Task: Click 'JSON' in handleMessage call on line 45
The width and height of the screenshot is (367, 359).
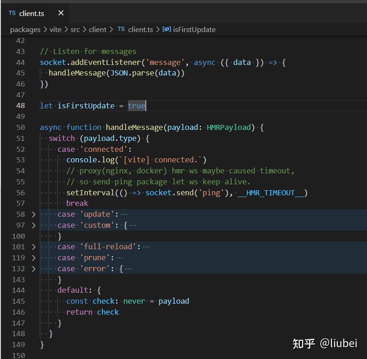Action: point(119,73)
